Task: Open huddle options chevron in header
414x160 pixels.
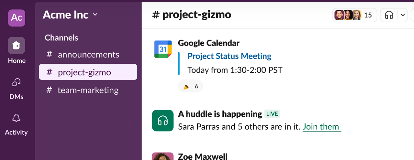Action: click(x=403, y=15)
